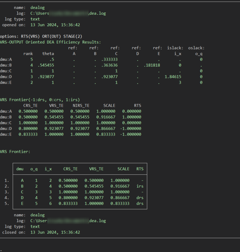240x252 pixels.
Task: Select the 0.866667 SCALE cell in bordered table
Action: 120,198
